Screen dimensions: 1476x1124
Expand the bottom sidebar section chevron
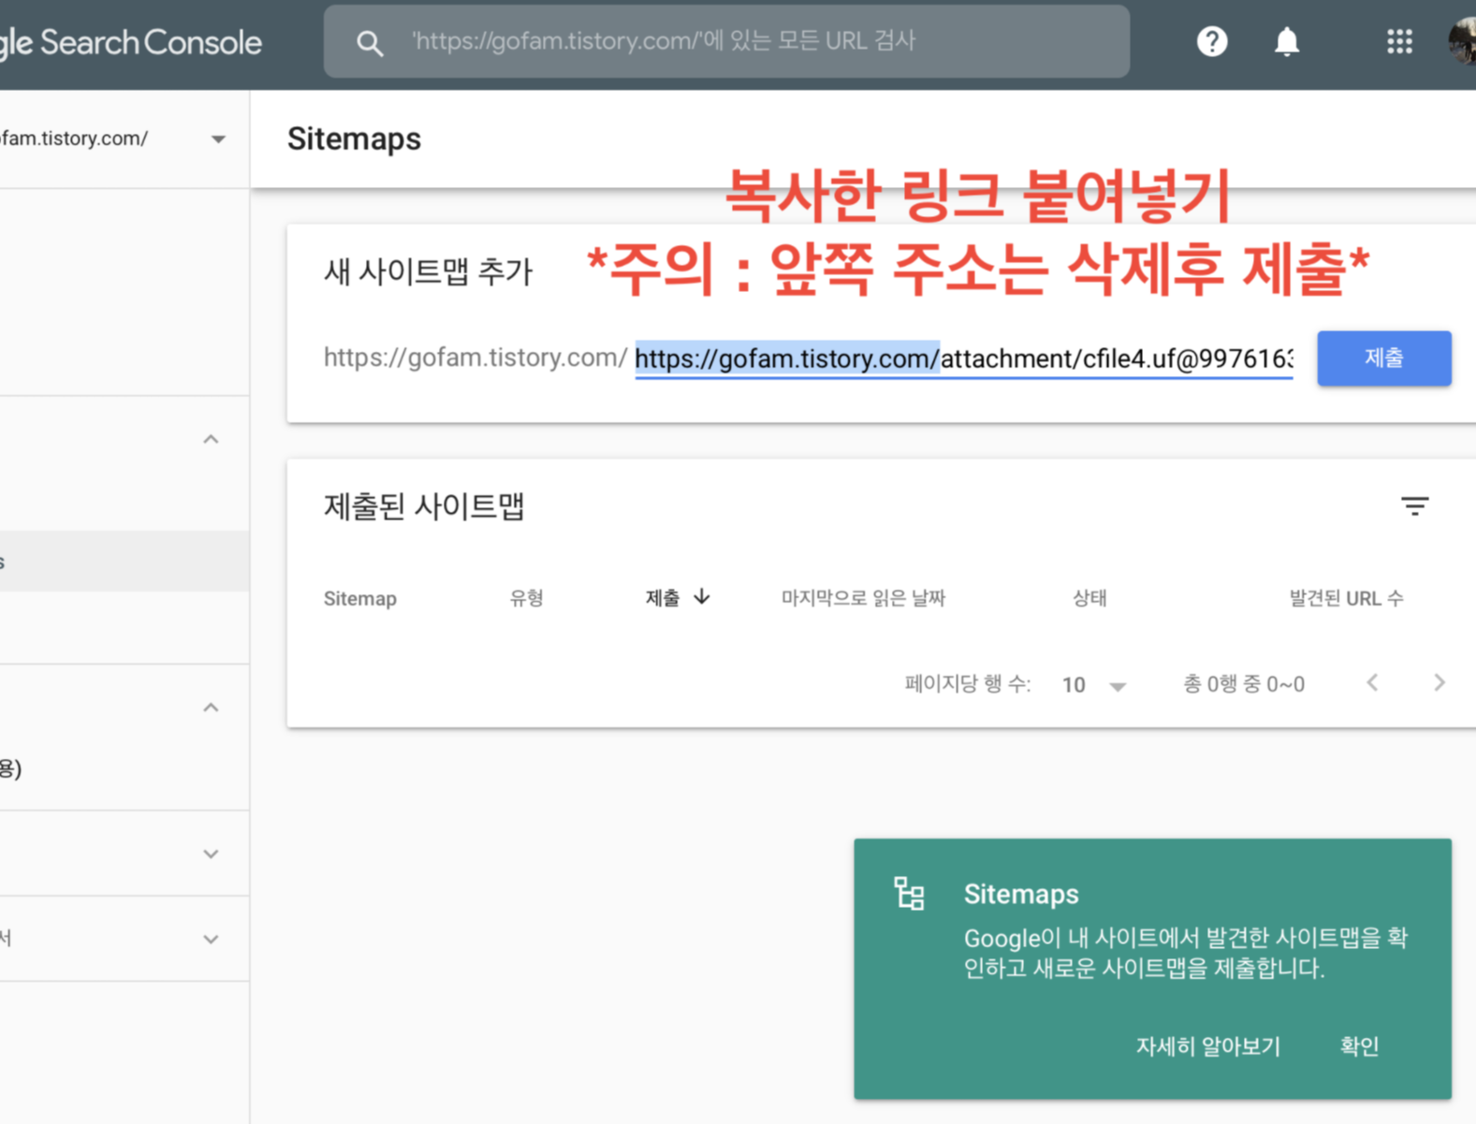tap(211, 939)
